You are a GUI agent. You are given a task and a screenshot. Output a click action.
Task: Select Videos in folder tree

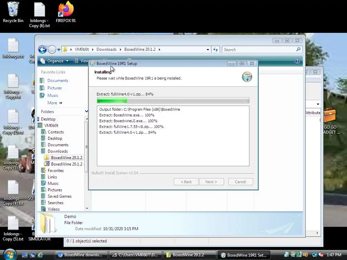point(54,209)
